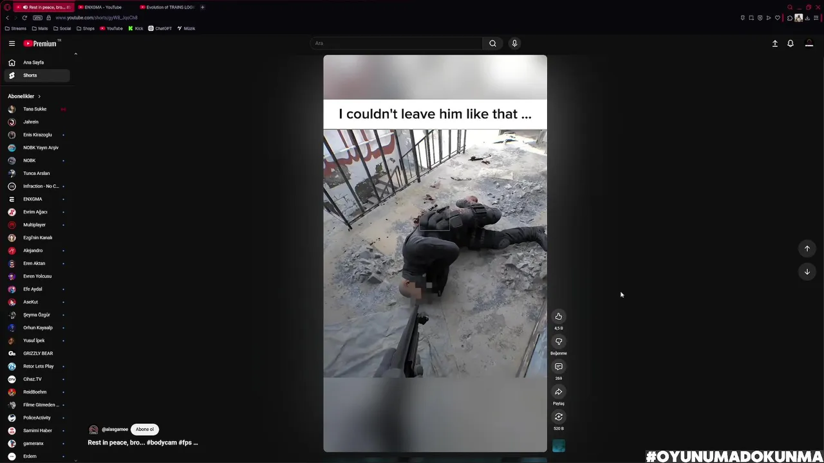Viewport: 824px width, 463px height.
Task: Go to the previous Short arrow
Action: click(x=807, y=249)
